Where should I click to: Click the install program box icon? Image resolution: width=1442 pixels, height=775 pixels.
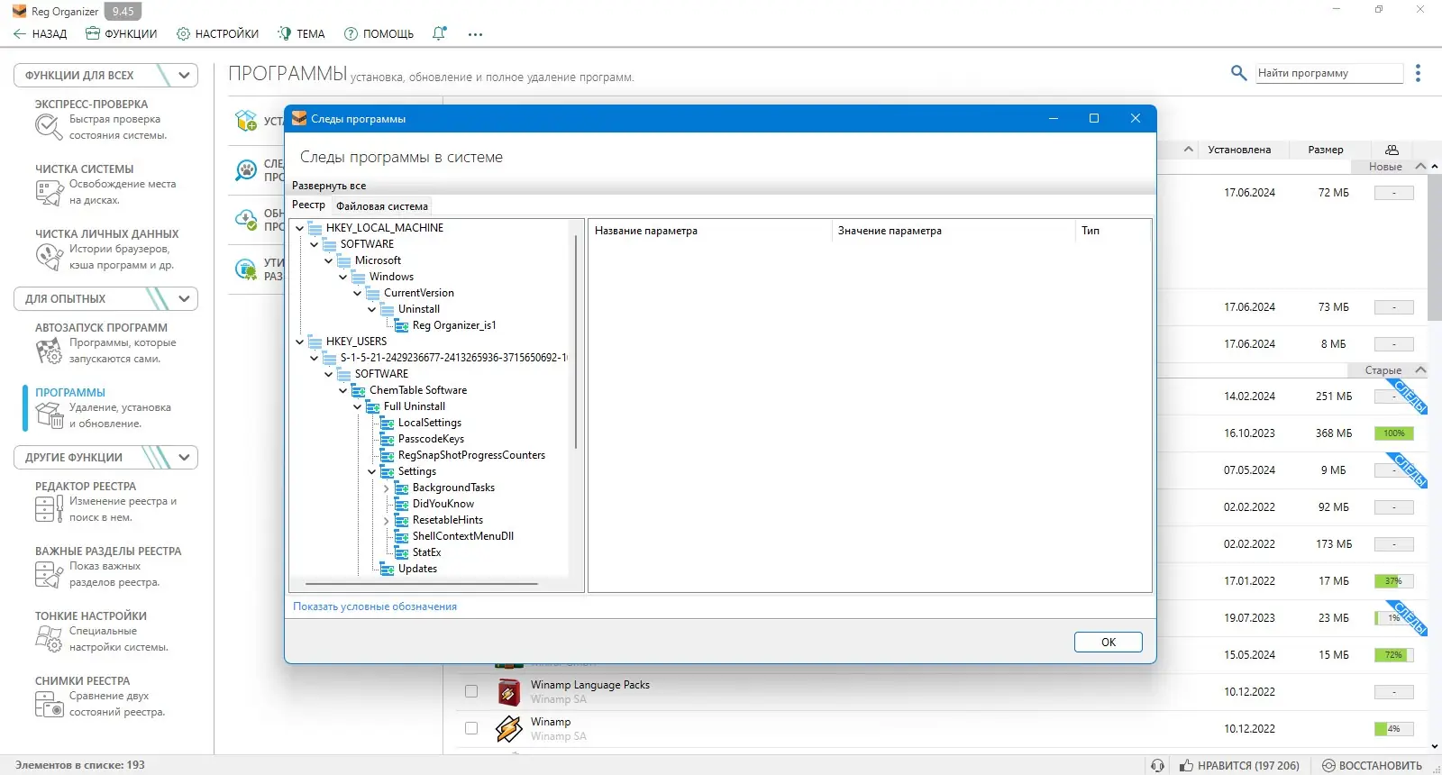[x=245, y=121]
